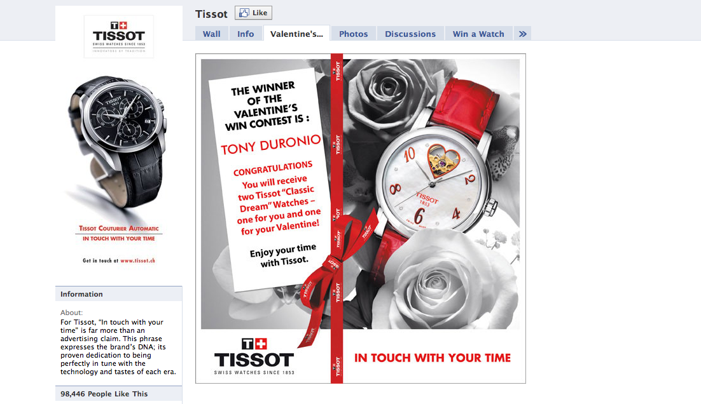Click the Information section header
This screenshot has height=404, width=701.
[x=118, y=294]
